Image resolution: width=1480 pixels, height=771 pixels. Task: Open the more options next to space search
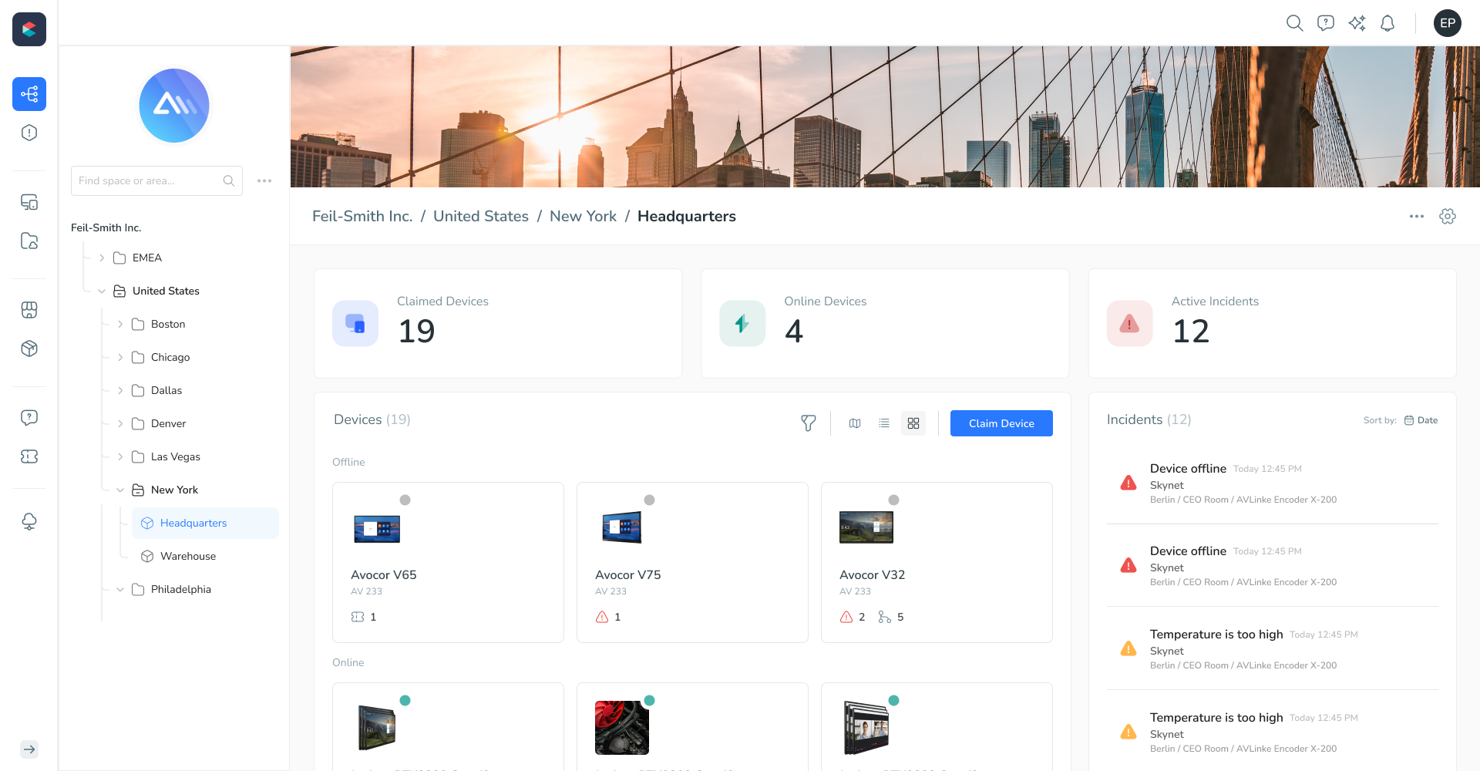(x=264, y=181)
